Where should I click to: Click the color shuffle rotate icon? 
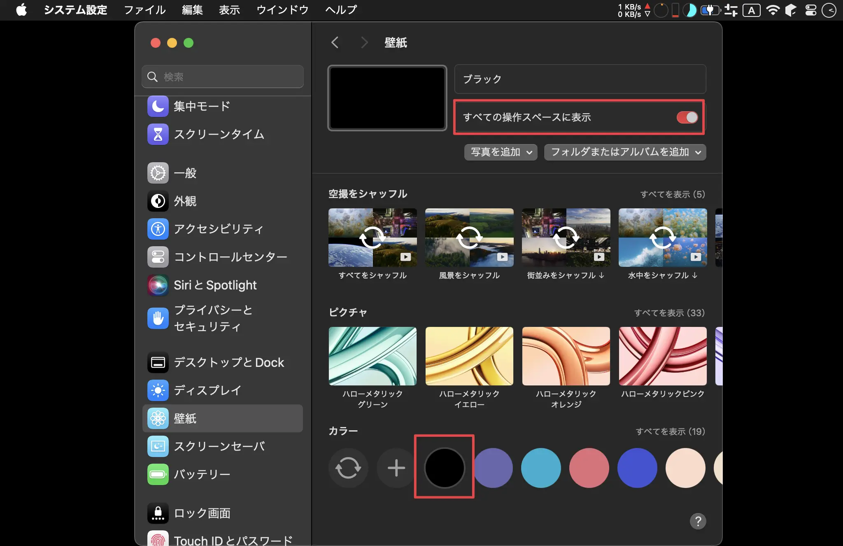click(x=348, y=468)
